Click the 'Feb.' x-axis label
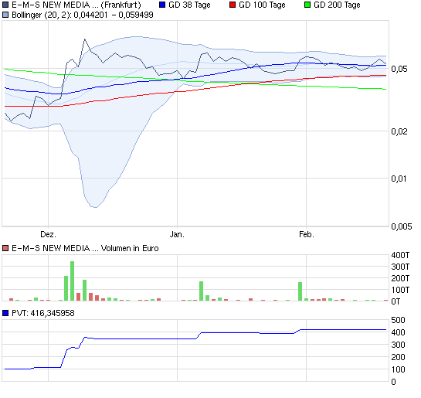The image size is (421, 398). [x=307, y=234]
